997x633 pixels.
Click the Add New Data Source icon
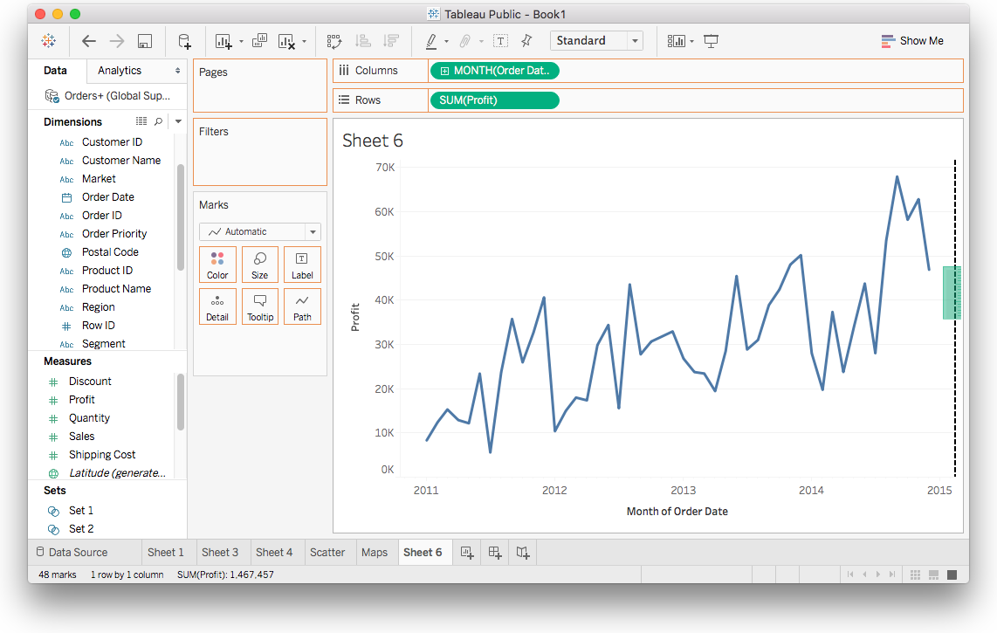pos(184,41)
